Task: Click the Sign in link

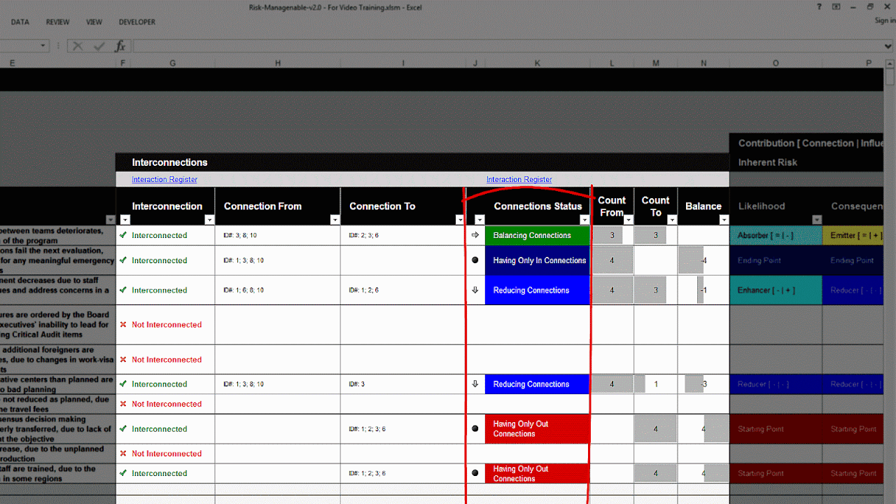Action: pos(885,21)
